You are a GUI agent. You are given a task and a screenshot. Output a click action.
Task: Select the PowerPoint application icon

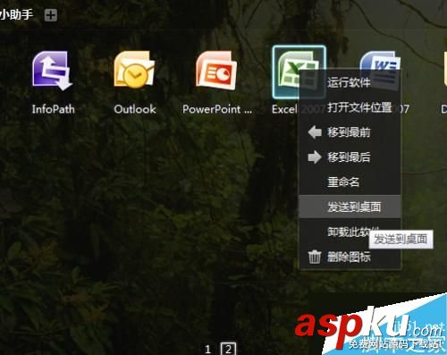pos(216,71)
